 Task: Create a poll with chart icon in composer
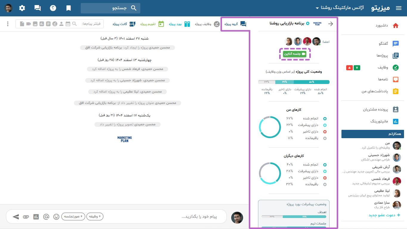(x=36, y=217)
